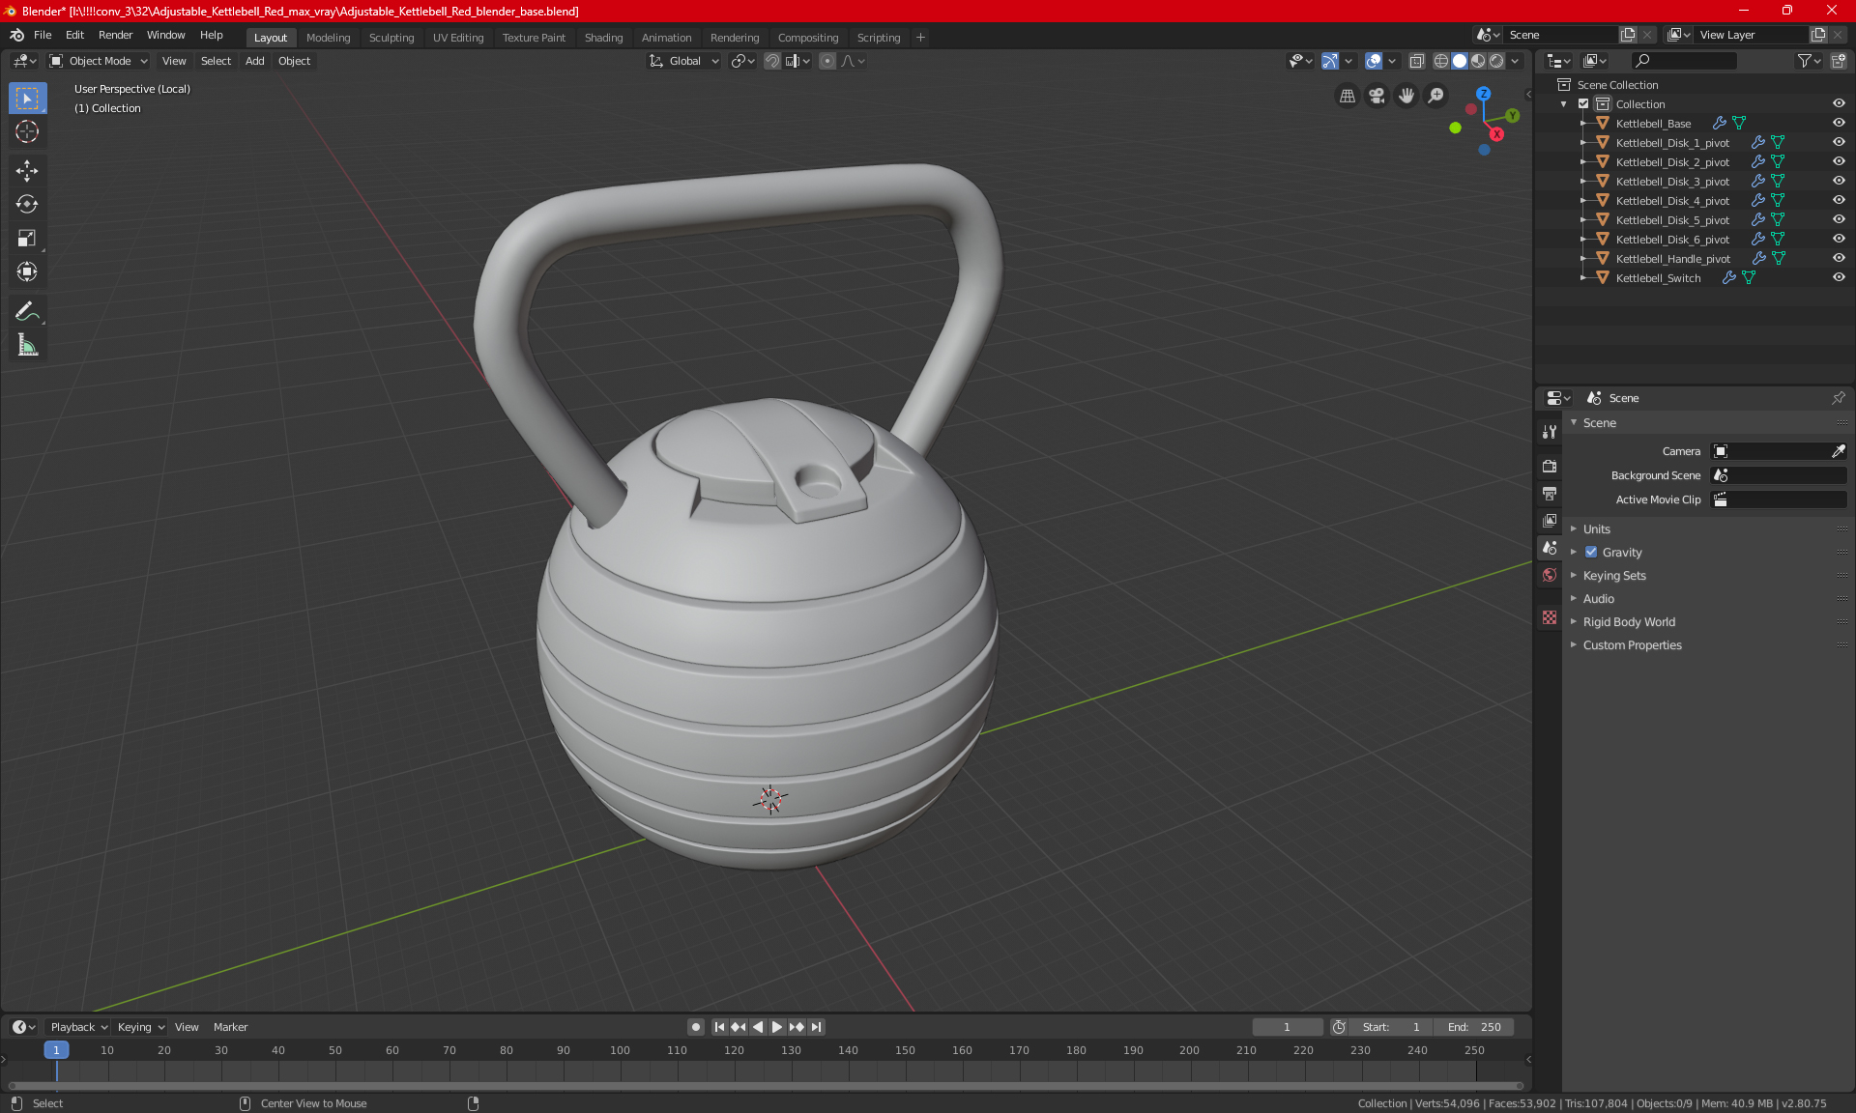The width and height of the screenshot is (1856, 1113).
Task: Activate the Scale tool
Action: 27,238
